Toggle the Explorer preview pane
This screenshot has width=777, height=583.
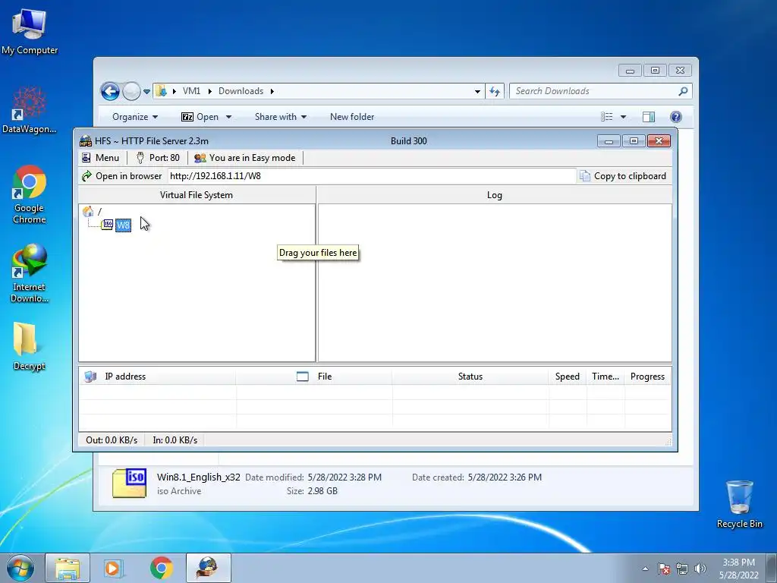pyautogui.click(x=649, y=117)
